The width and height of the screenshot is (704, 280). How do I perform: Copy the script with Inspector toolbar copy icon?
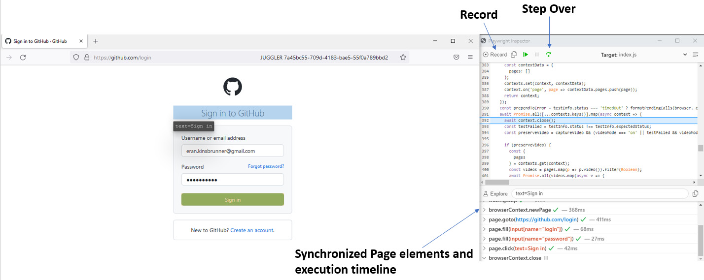coord(514,55)
